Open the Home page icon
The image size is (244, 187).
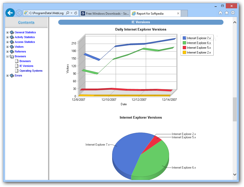(x=220, y=13)
